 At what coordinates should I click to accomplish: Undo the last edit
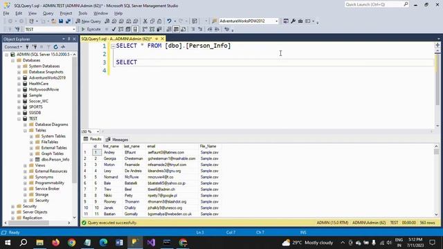click(x=169, y=21)
